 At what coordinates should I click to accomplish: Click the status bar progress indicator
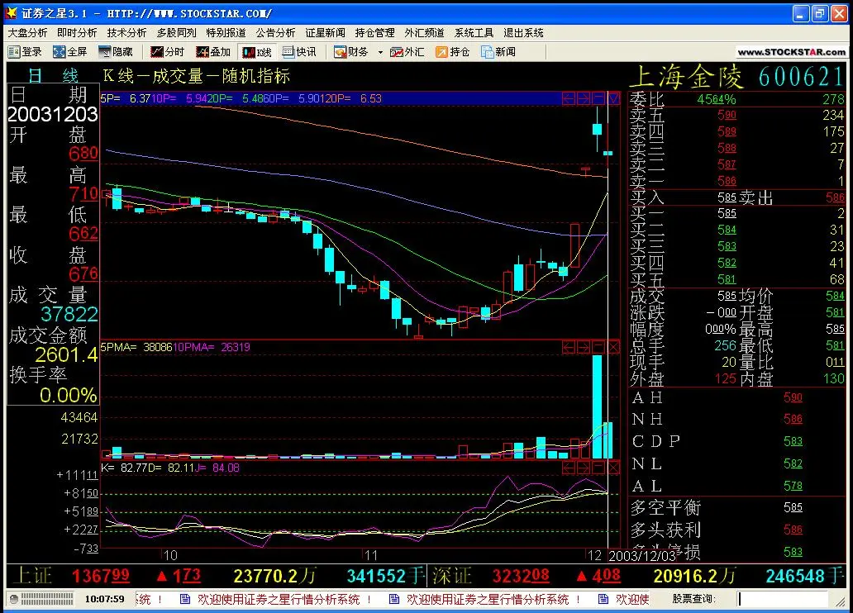[x=47, y=599]
